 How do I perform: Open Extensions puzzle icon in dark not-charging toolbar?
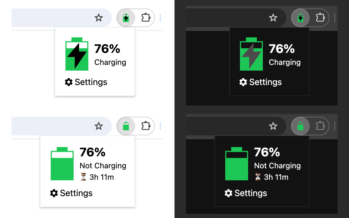[x=320, y=126]
